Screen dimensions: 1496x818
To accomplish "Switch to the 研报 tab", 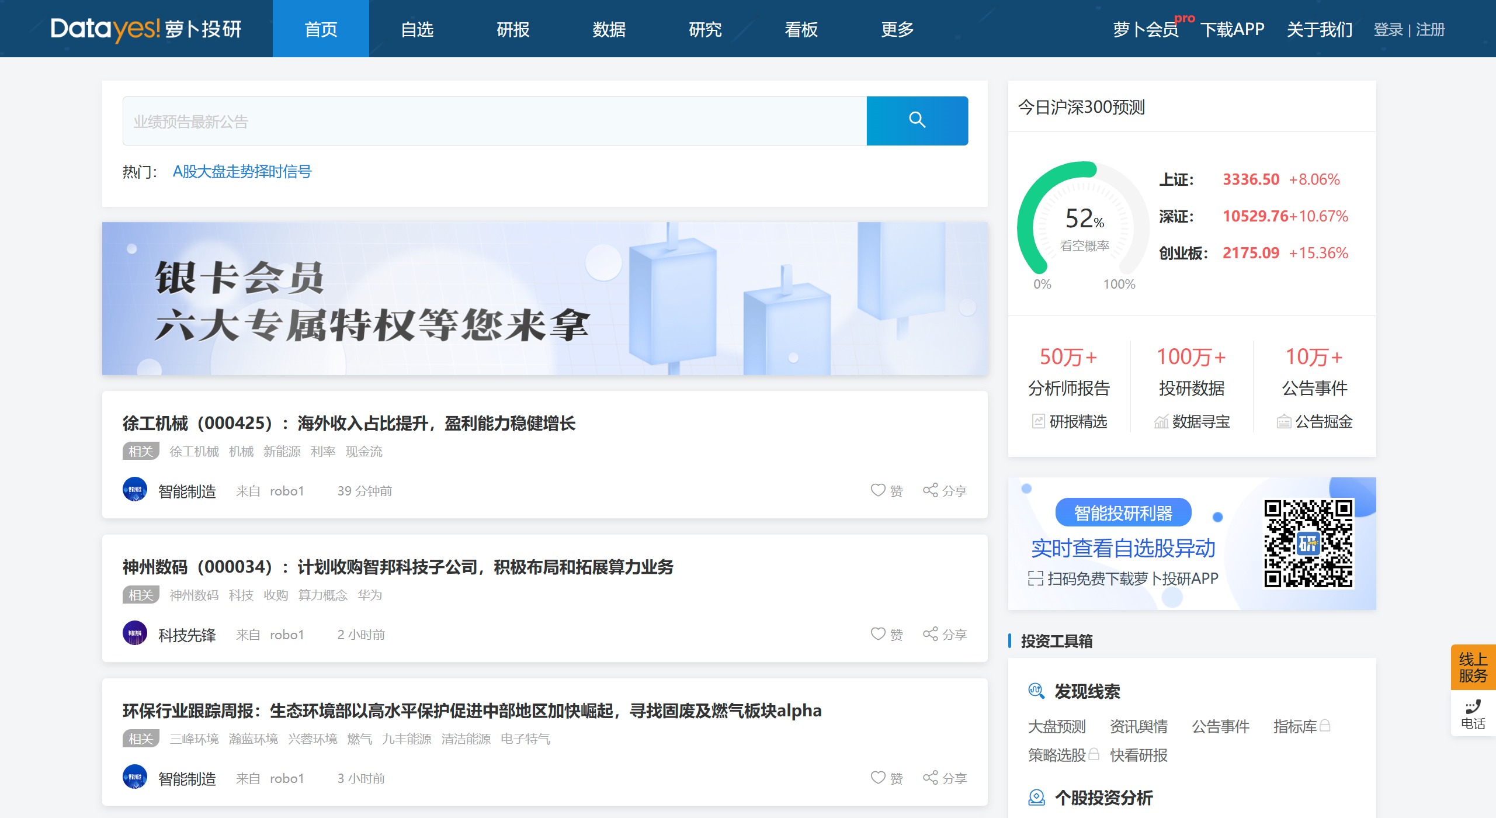I will 512,29.
